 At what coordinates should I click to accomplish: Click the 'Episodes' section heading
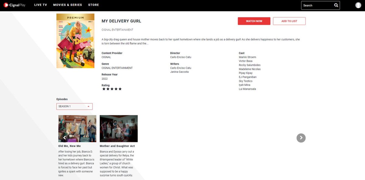pos(62,99)
